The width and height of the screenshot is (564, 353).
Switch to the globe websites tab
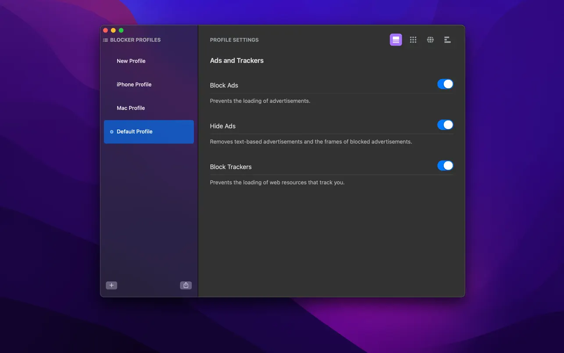(430, 40)
